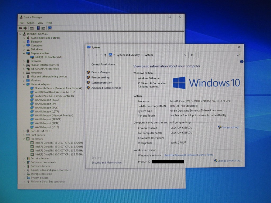Viewport: 271px width, 203px height.
Task: Select Intel(R) Dual Band Wireless-AC 3165 adapter
Action: pos(55,92)
